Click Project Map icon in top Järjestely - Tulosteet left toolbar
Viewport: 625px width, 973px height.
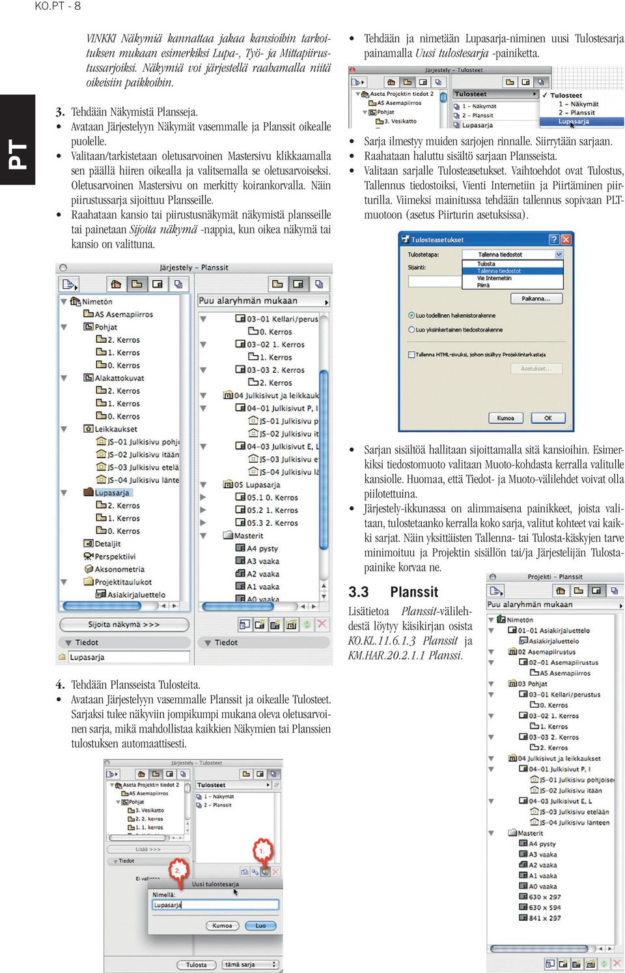pyautogui.click(x=391, y=82)
